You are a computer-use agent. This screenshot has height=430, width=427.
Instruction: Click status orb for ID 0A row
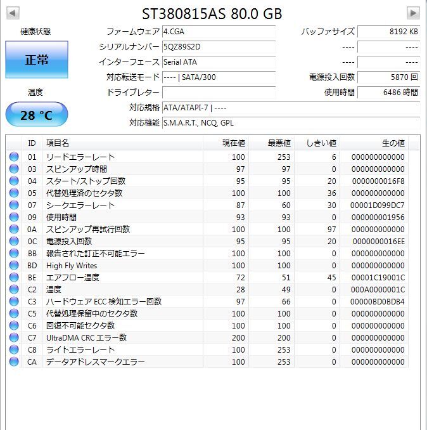pos(14,229)
